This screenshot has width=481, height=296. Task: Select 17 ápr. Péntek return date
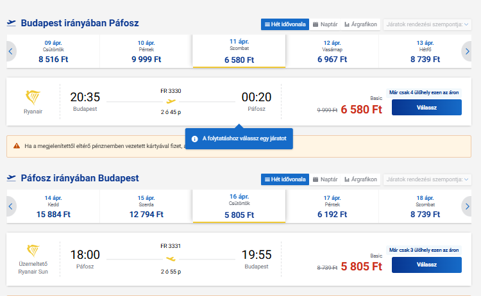[x=332, y=206]
